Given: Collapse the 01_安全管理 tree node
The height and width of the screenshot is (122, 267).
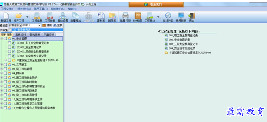Looking at the screenshot, I should (x=2, y=39).
